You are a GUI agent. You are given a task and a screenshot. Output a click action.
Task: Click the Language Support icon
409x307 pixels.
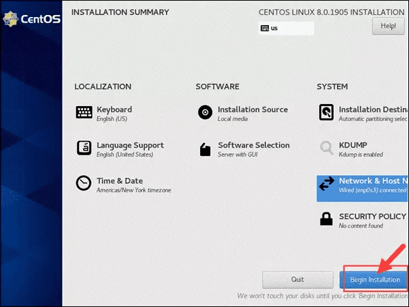point(84,148)
